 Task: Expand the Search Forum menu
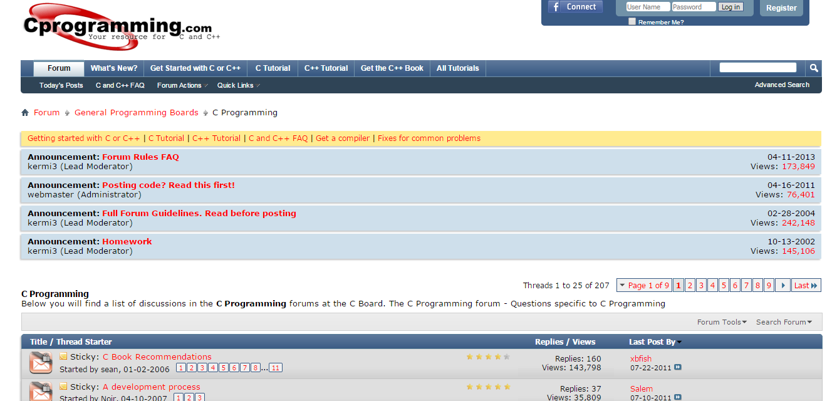[784, 322]
